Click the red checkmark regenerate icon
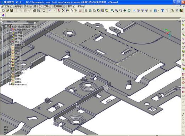 coord(59,11)
